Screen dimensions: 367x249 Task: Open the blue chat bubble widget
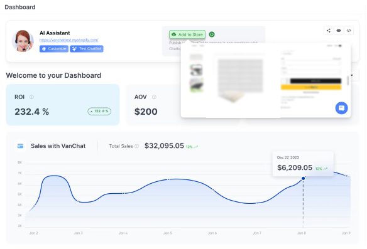pyautogui.click(x=341, y=108)
